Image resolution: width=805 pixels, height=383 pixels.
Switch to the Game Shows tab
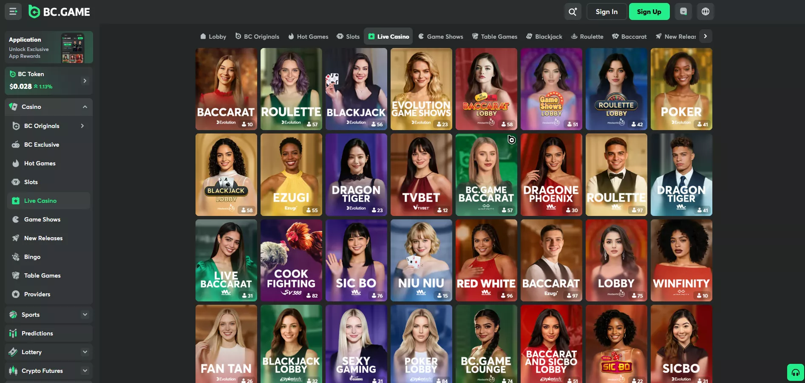(441, 37)
